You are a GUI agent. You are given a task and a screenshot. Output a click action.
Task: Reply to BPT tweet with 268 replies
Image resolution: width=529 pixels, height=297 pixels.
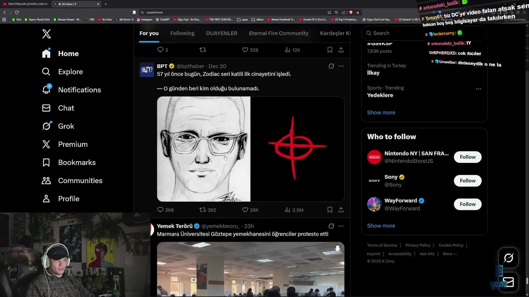[x=165, y=210]
